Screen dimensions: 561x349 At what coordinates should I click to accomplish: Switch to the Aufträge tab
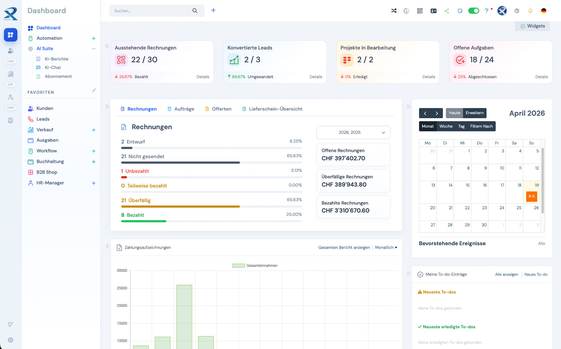click(x=184, y=109)
